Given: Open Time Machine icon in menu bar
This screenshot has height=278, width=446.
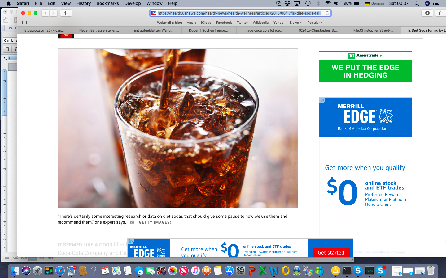Looking at the screenshot, I should [308, 3].
